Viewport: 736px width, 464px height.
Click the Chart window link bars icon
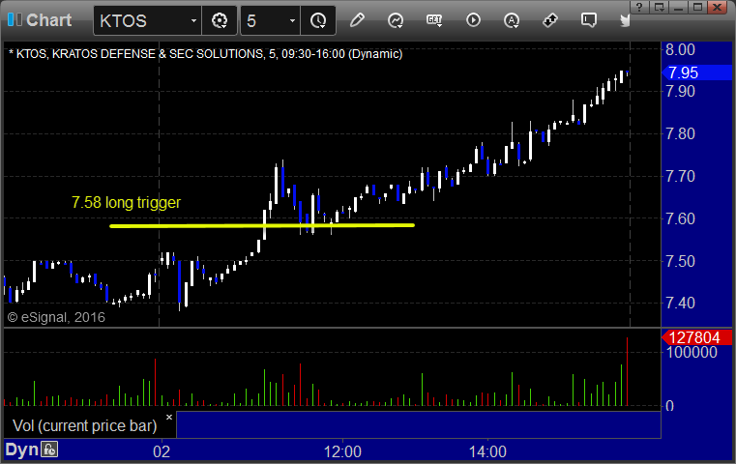click(15, 19)
